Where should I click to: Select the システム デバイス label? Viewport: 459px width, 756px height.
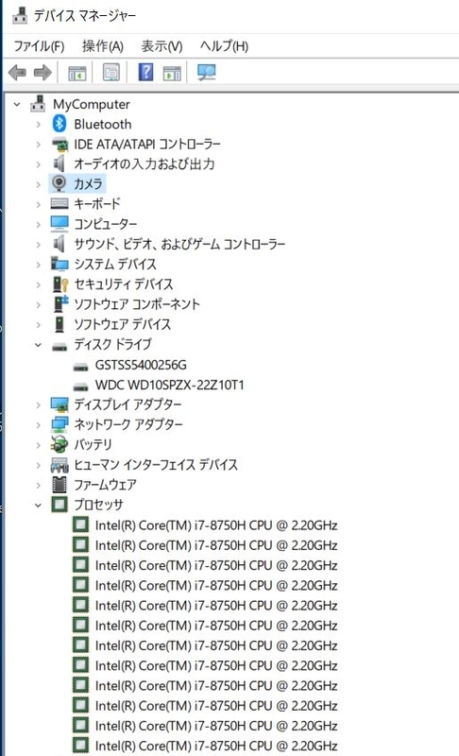(x=115, y=264)
